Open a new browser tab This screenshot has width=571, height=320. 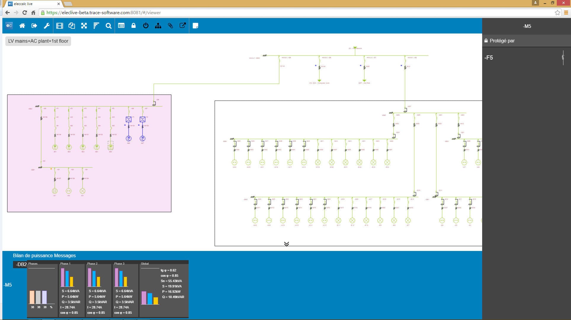[x=68, y=4]
